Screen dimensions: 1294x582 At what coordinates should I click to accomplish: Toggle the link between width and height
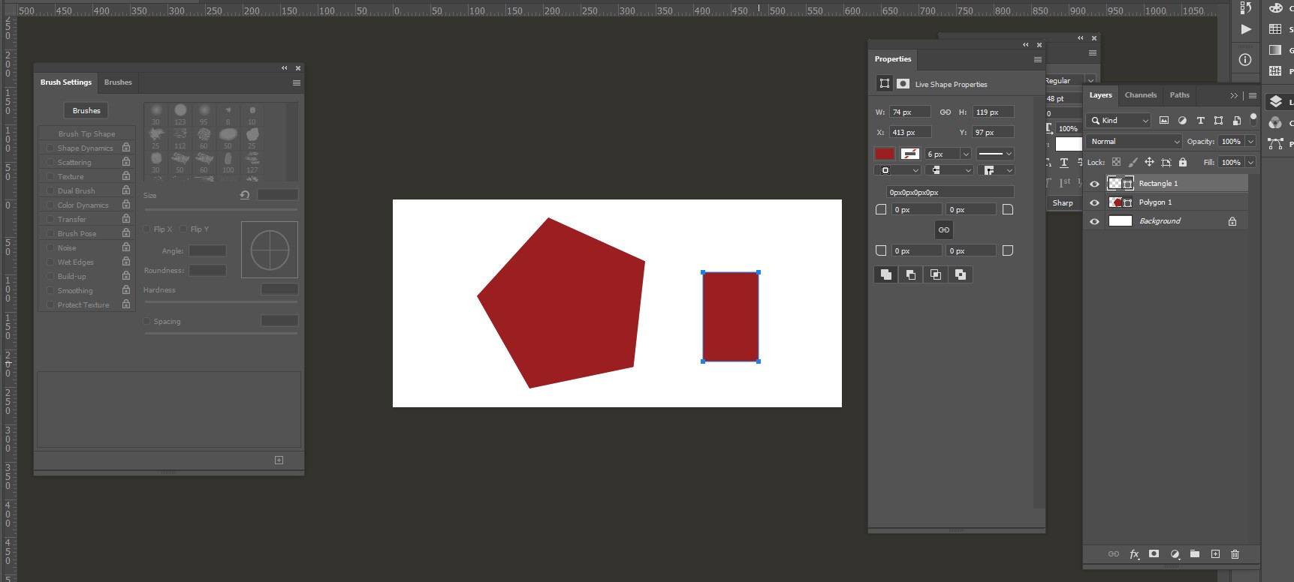tap(946, 112)
